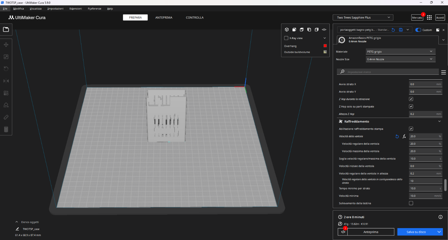Open the Estensioni menu

click(x=76, y=9)
